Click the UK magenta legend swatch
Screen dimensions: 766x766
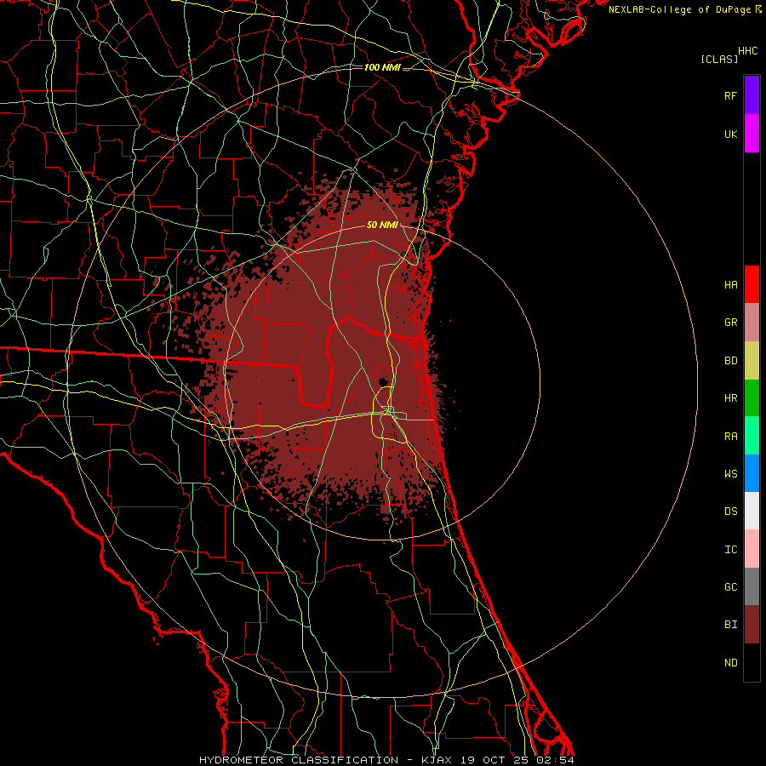(x=752, y=134)
